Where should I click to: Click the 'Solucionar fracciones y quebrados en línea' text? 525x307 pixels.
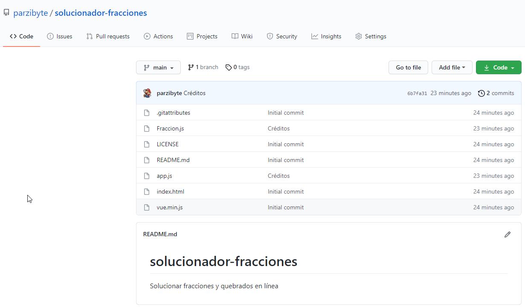pyautogui.click(x=214, y=286)
